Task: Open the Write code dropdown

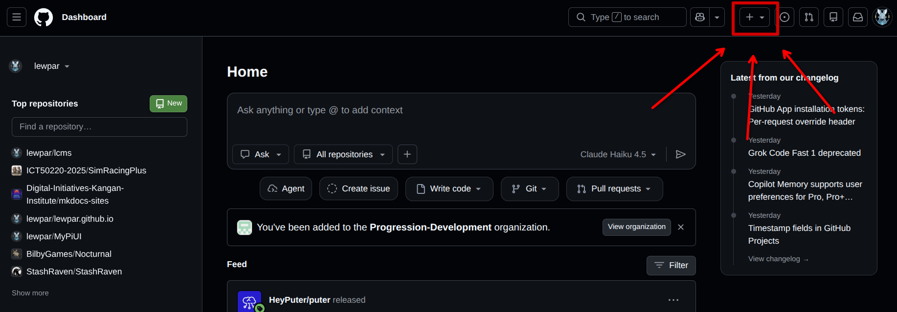Action: pyautogui.click(x=449, y=188)
